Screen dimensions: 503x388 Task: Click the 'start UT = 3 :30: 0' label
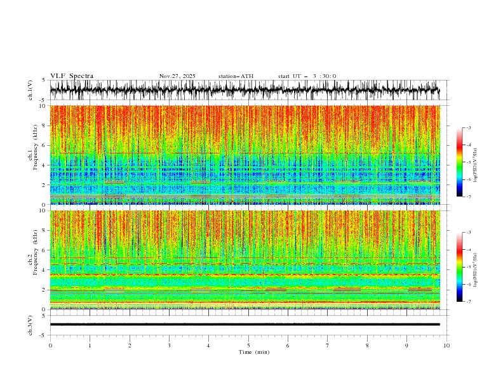[x=307, y=76]
